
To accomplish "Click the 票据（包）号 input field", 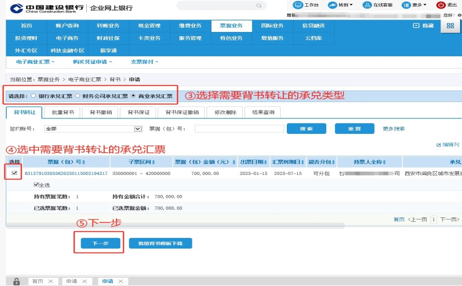I will pyautogui.click(x=239, y=129).
